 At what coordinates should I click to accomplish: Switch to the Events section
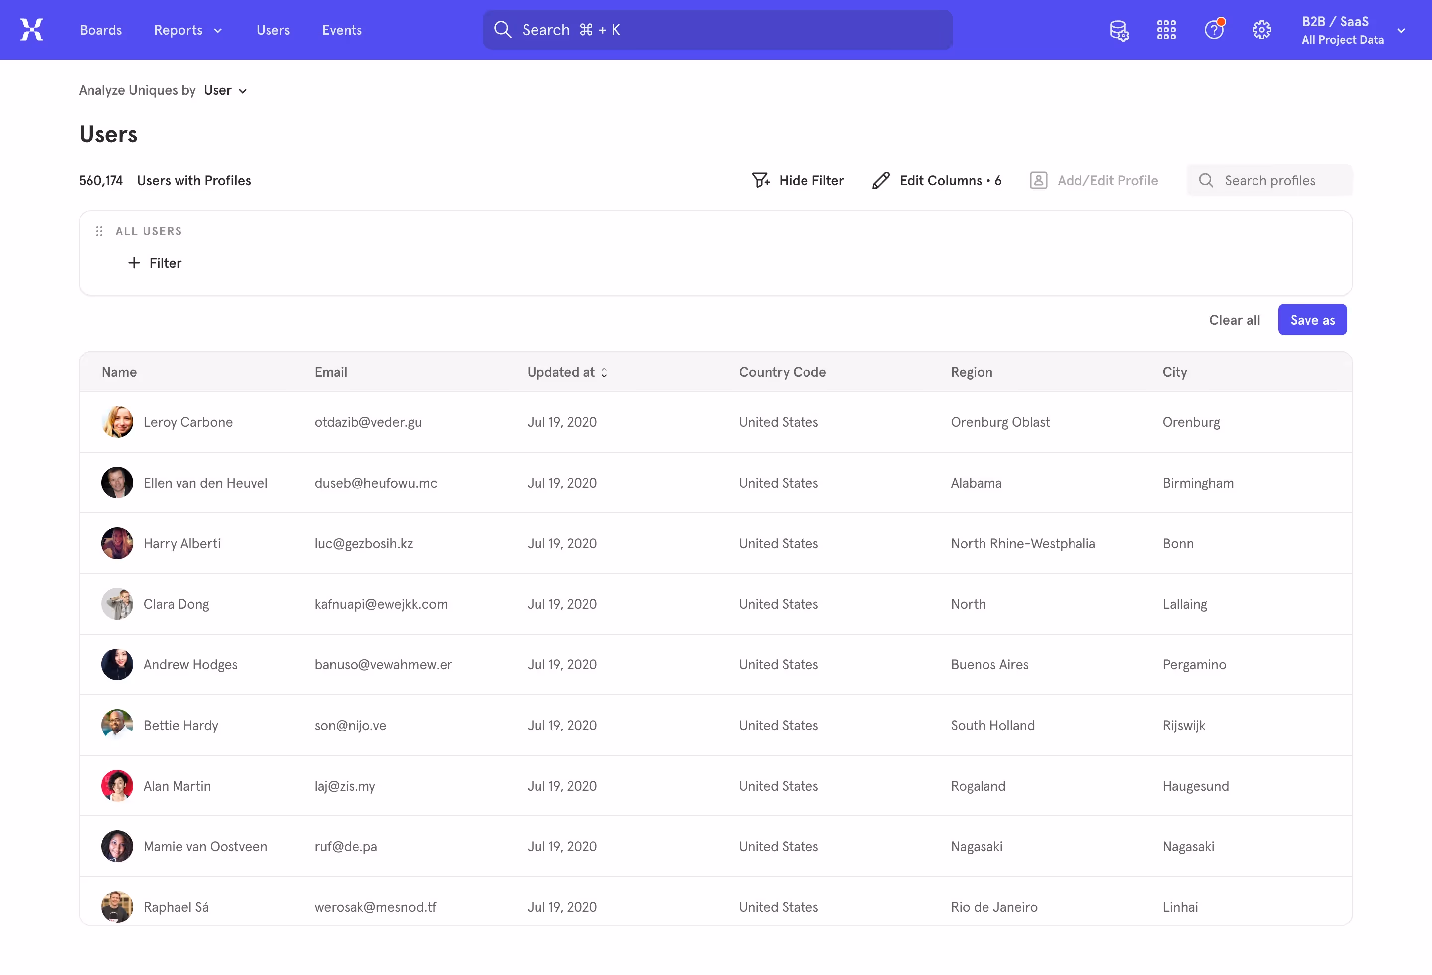(342, 29)
